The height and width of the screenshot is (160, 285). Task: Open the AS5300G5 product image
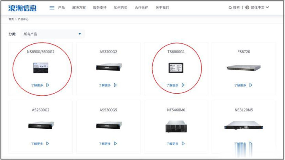[x=109, y=125]
